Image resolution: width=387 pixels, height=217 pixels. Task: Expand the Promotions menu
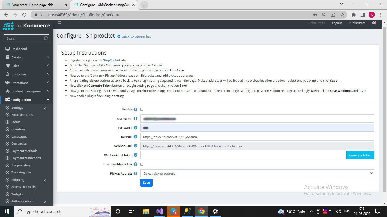[27, 83]
